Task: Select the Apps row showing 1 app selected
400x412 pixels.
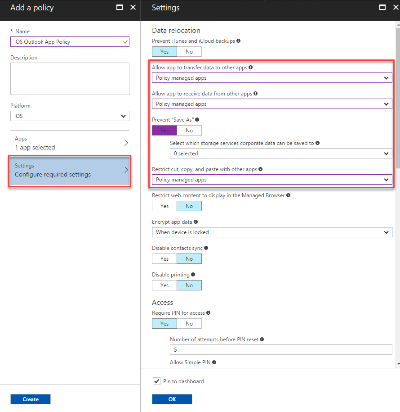Action: tap(70, 142)
